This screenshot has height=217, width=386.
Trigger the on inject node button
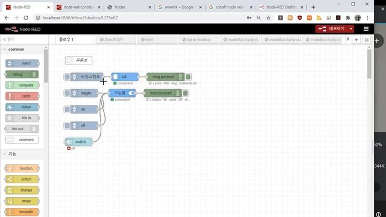click(67, 109)
